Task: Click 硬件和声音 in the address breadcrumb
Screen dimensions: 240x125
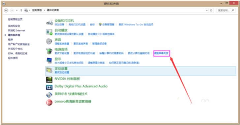Action: tap(52, 10)
